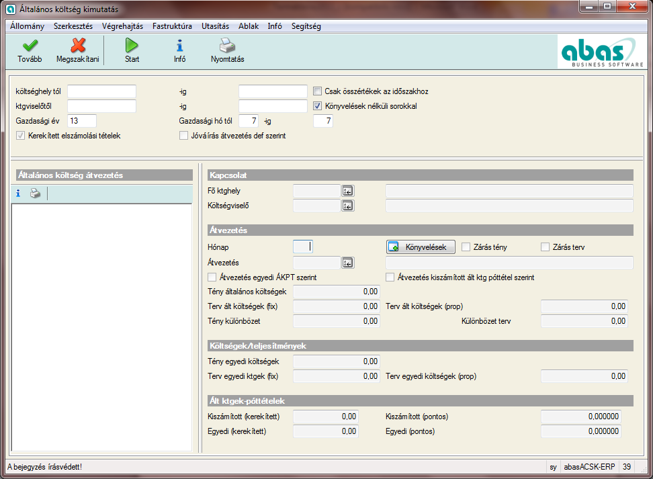Click the ktgviselő -ig input field

click(273, 106)
